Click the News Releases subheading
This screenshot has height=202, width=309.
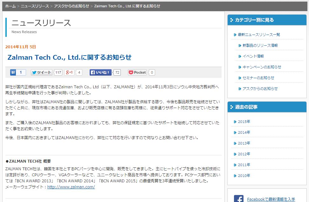[24, 32]
